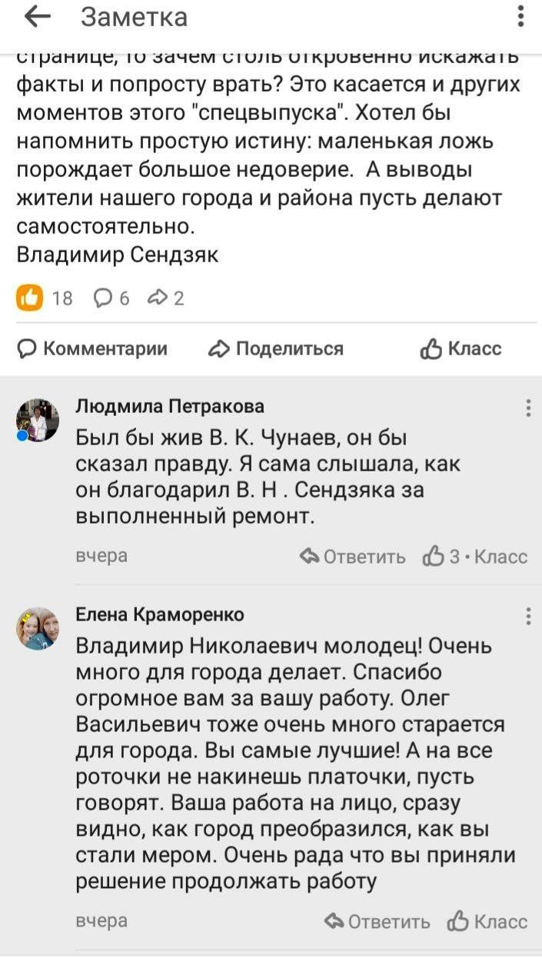Reply to Елена Краморенко's comment

377,921
